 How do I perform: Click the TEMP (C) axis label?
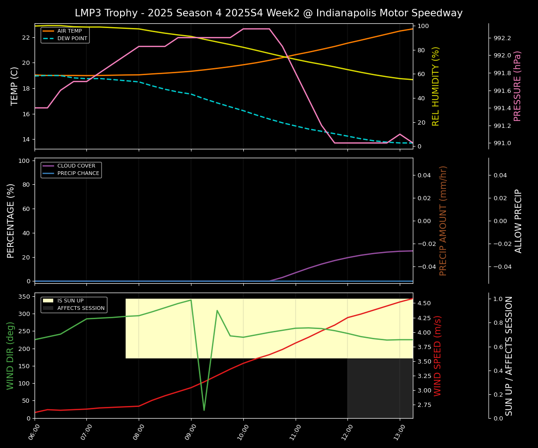click(x=15, y=86)
